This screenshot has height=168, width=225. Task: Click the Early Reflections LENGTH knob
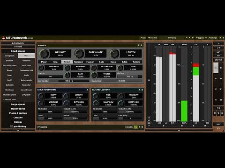tap(67, 96)
